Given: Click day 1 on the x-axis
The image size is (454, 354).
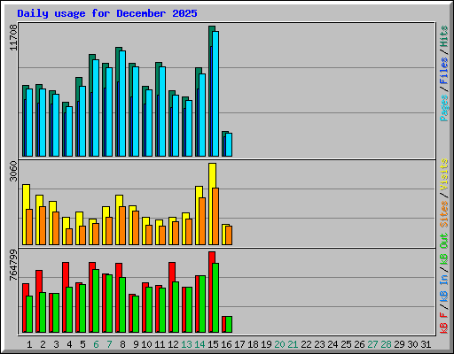Looking at the screenshot, I should tap(29, 344).
